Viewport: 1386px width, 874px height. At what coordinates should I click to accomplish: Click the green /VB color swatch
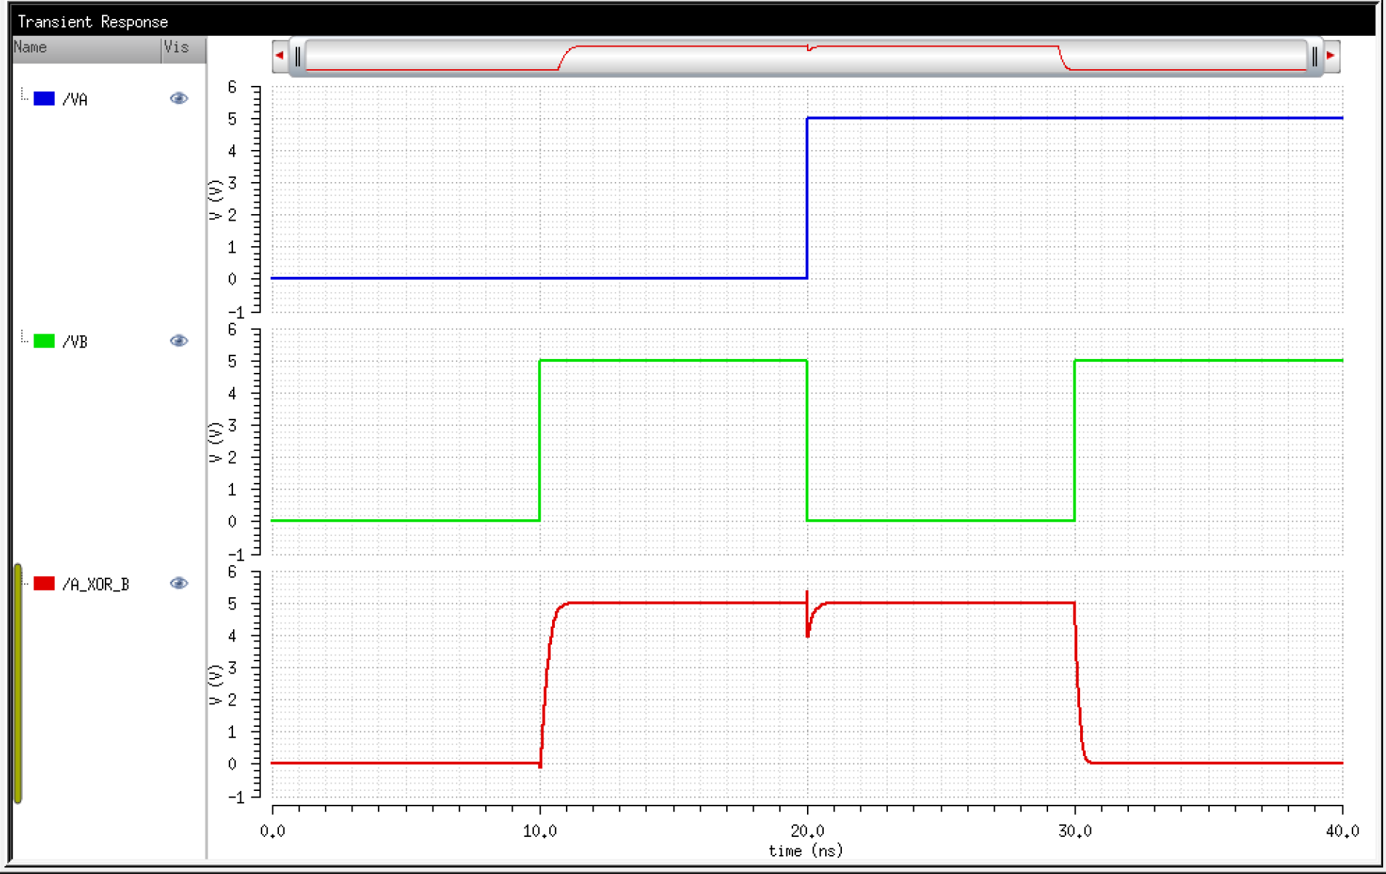click(44, 341)
